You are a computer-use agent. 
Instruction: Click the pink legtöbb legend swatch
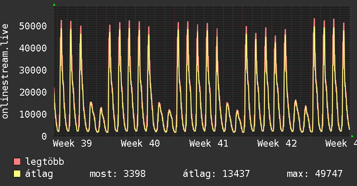click(17, 161)
